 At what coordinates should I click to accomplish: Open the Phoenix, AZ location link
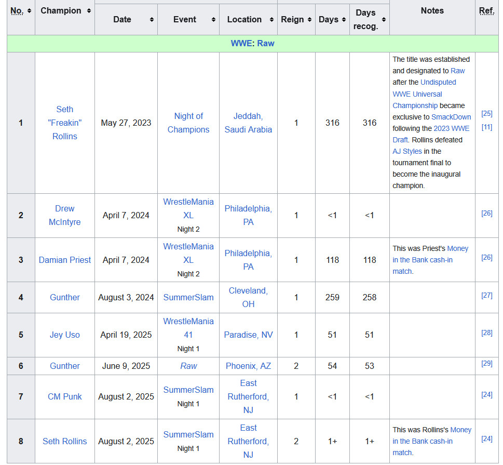click(248, 366)
